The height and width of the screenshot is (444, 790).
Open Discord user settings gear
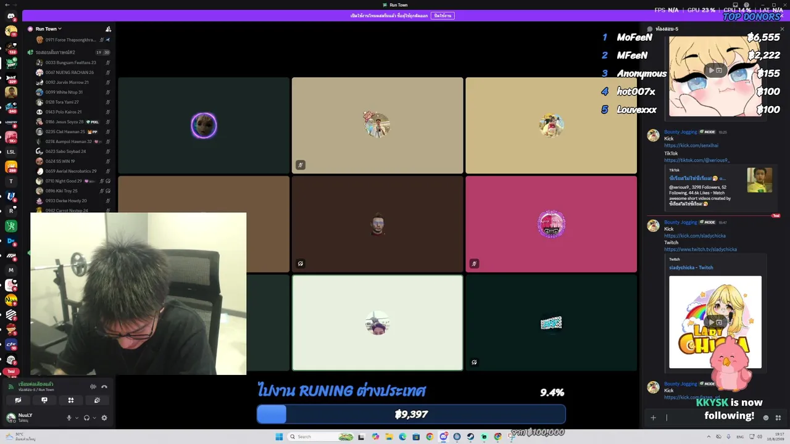tap(104, 417)
